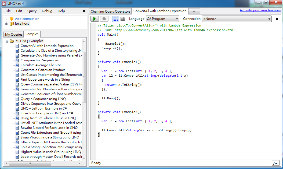Click samples horizontal scroll left arrow
The height and width of the screenshot is (169, 283).
tap(6, 163)
